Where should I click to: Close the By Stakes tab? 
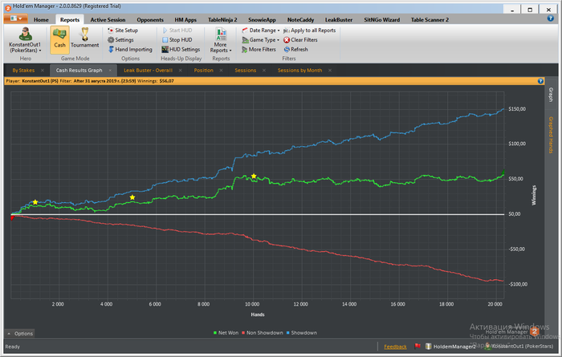tap(43, 70)
